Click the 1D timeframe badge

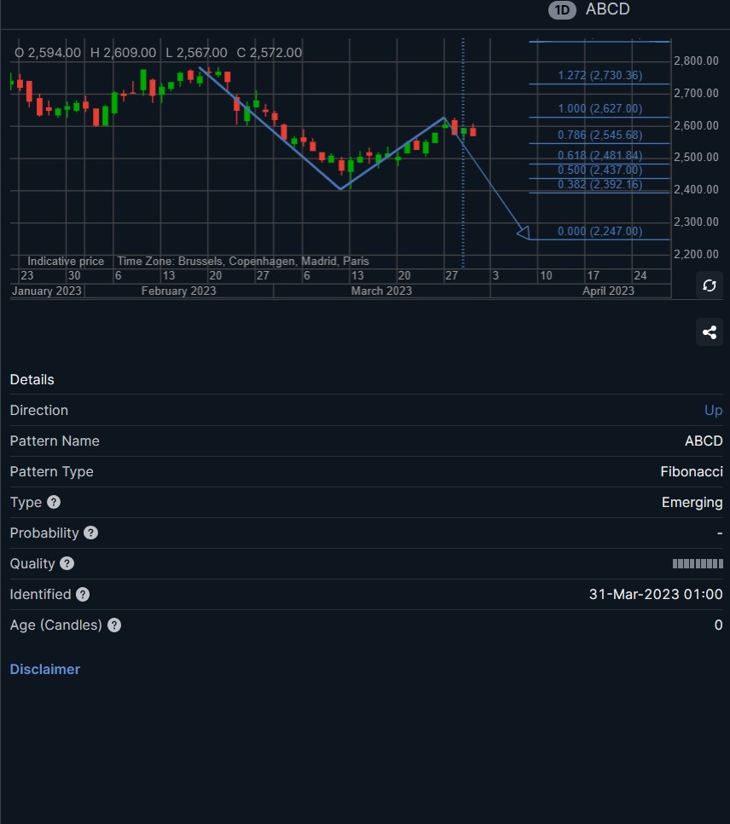[x=562, y=10]
